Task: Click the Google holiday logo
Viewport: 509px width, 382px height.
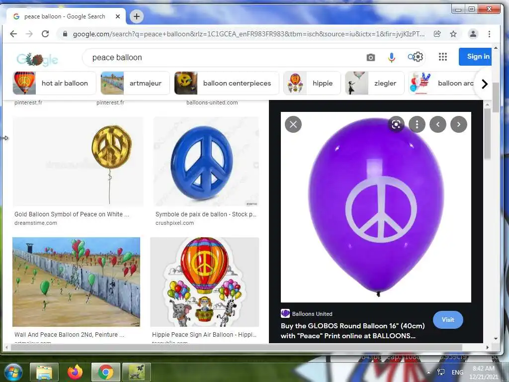Action: 37,60
